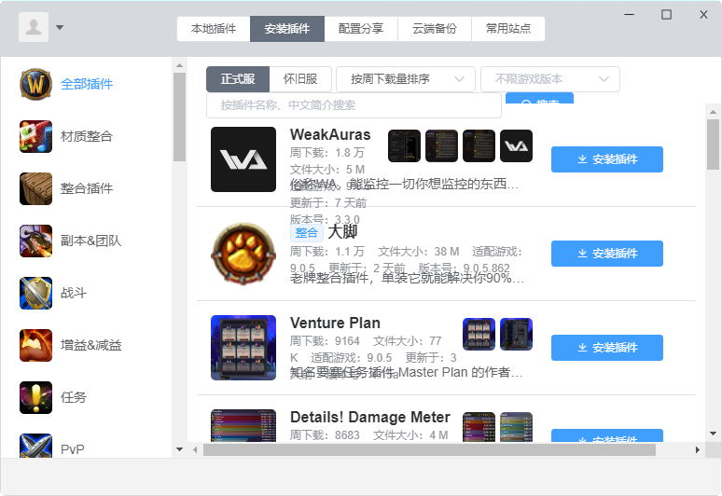View the third WeakAuras screenshot thumbnail
722x496 pixels.
[479, 145]
